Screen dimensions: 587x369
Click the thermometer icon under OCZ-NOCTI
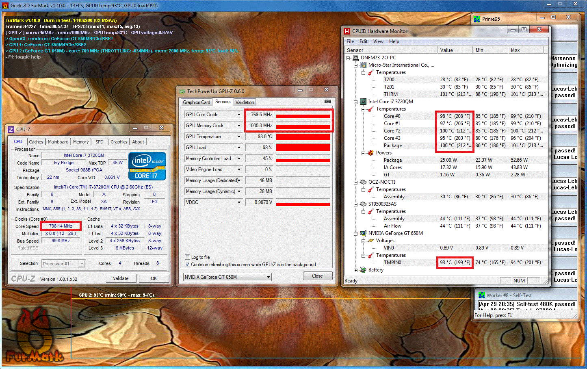(370, 189)
